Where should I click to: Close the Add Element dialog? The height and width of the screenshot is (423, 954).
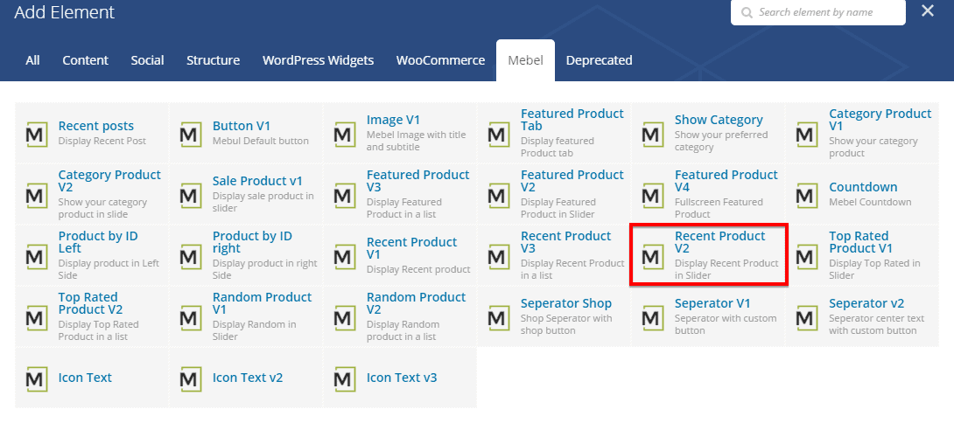927,11
